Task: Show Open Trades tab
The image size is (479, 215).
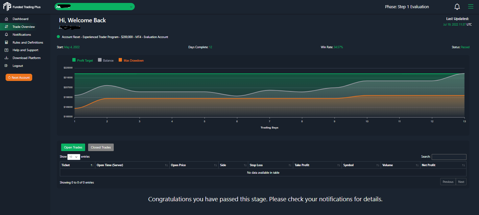Action: (73, 147)
